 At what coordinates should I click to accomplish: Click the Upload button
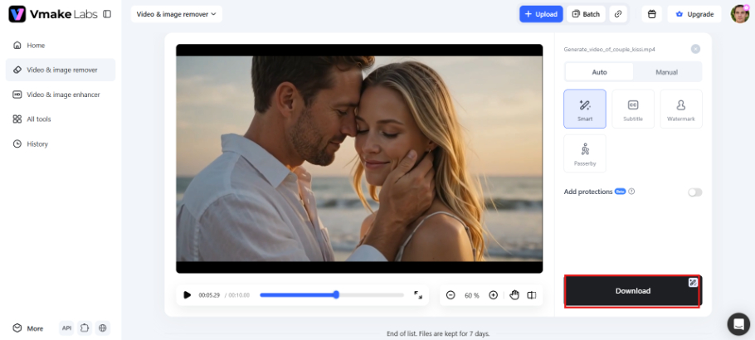pos(541,14)
